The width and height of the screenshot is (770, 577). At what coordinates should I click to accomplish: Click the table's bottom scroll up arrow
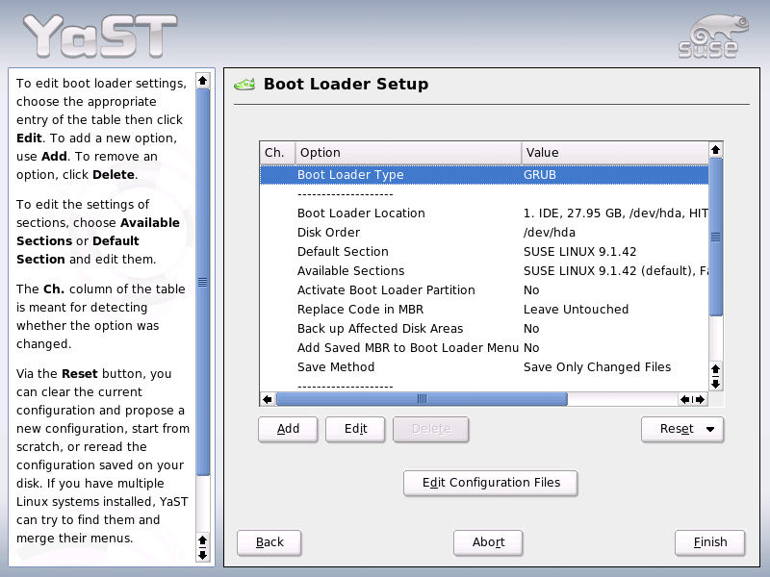pyautogui.click(x=715, y=369)
